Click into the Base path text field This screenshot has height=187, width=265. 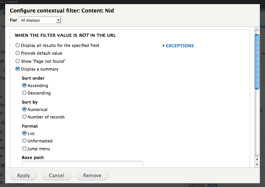[82, 164]
